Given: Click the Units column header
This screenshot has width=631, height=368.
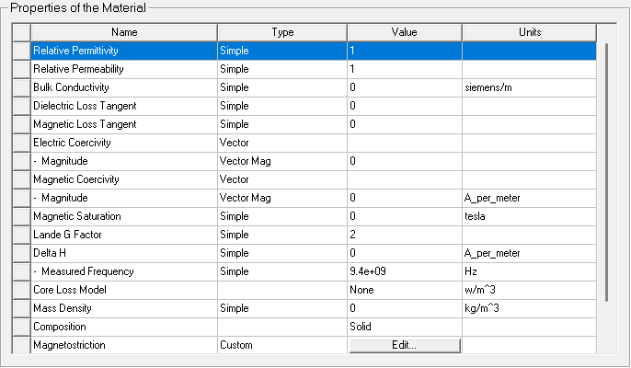Looking at the screenshot, I should 530,32.
